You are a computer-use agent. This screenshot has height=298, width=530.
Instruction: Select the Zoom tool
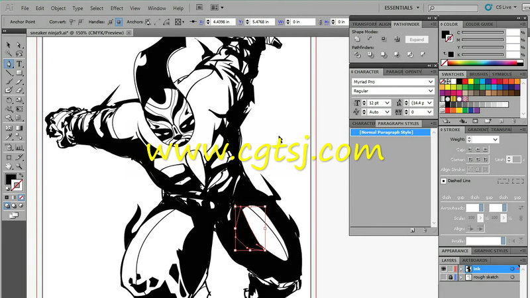tap(19, 166)
